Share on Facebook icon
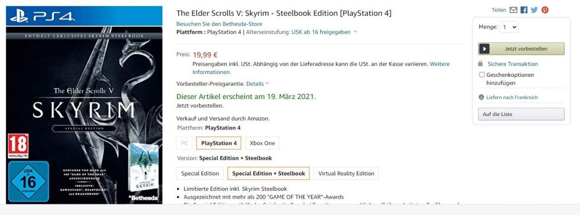Viewport: 580px width, 215px height. pos(524,10)
